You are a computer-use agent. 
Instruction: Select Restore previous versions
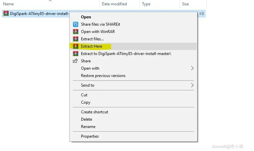(103, 76)
